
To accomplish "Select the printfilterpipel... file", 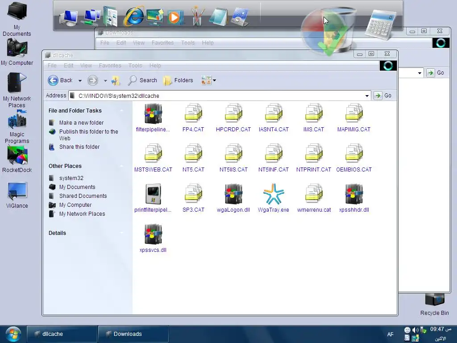I will point(153,198).
